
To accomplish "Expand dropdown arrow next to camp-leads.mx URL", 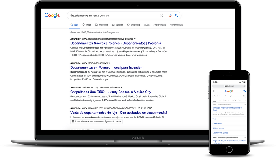I will (x=109, y=63).
